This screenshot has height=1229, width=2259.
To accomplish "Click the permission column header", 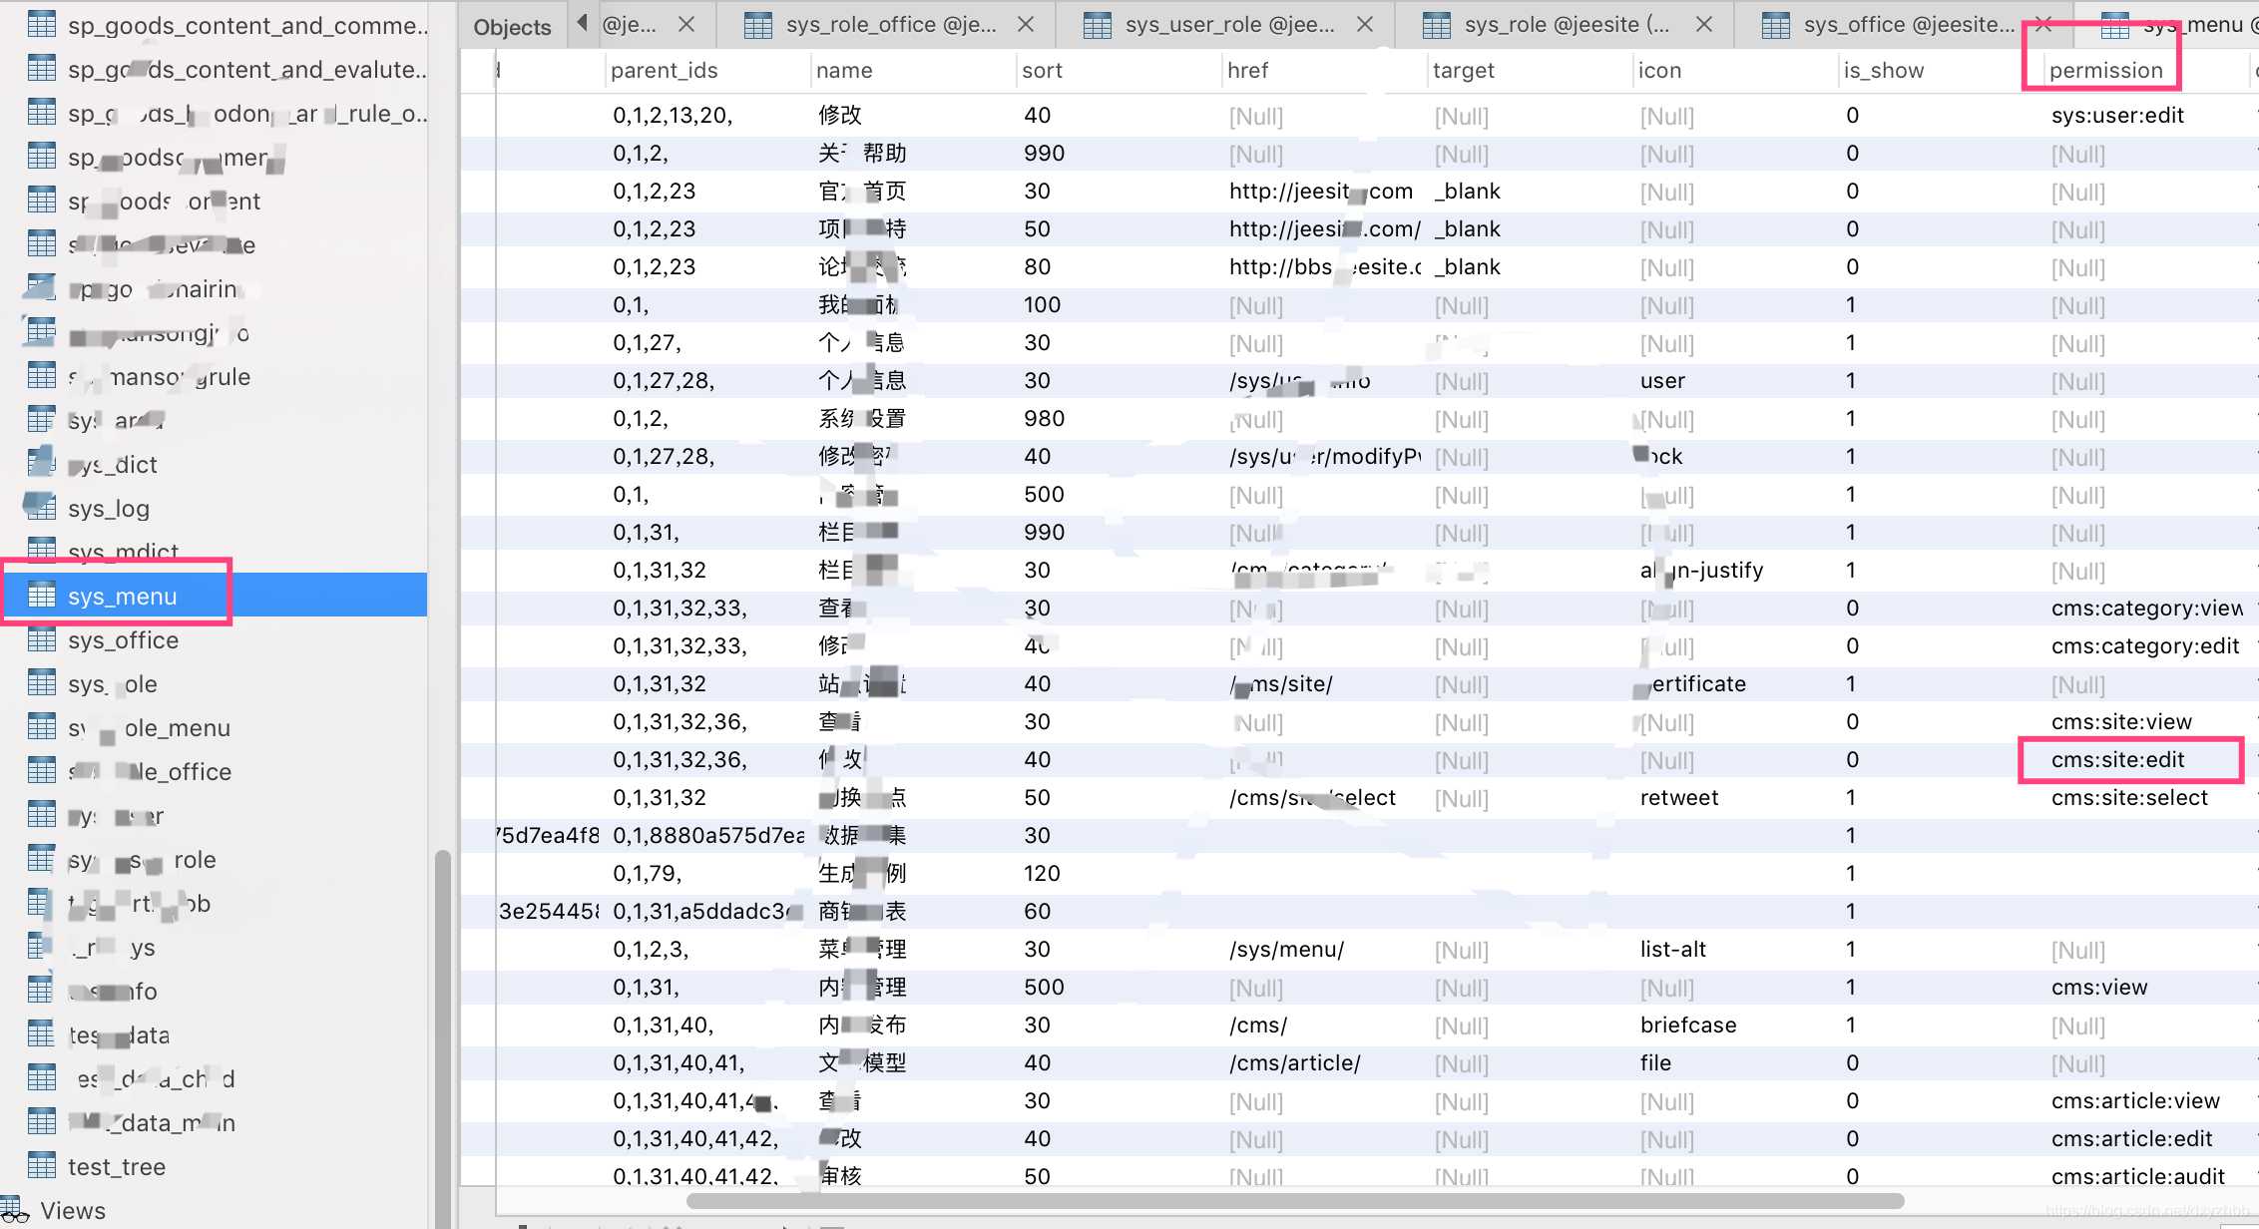I will (2145, 70).
